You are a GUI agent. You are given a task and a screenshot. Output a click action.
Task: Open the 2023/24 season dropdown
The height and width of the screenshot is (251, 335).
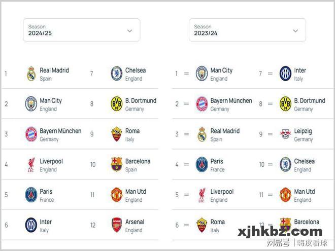click(247, 30)
